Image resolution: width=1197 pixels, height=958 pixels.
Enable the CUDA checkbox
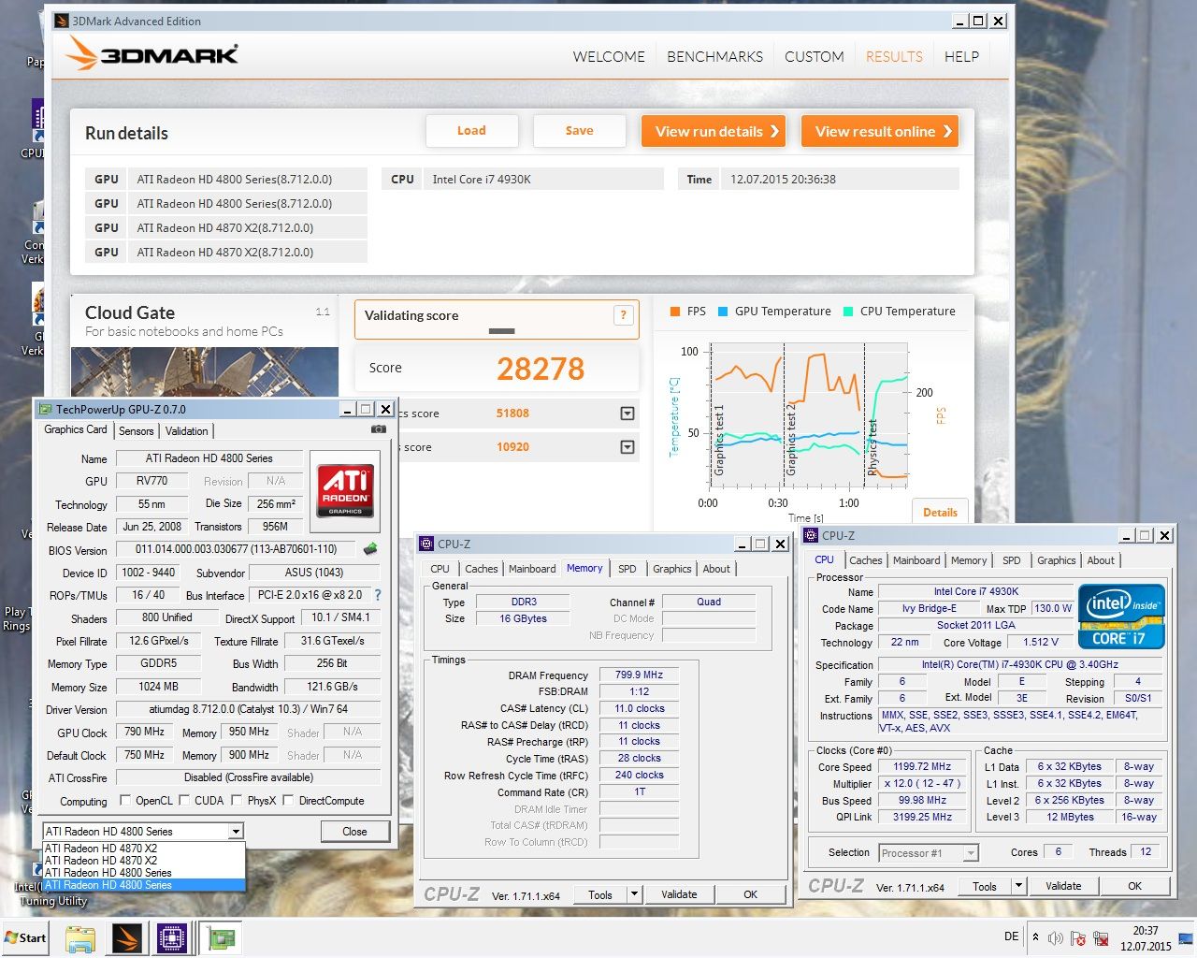pyautogui.click(x=184, y=800)
